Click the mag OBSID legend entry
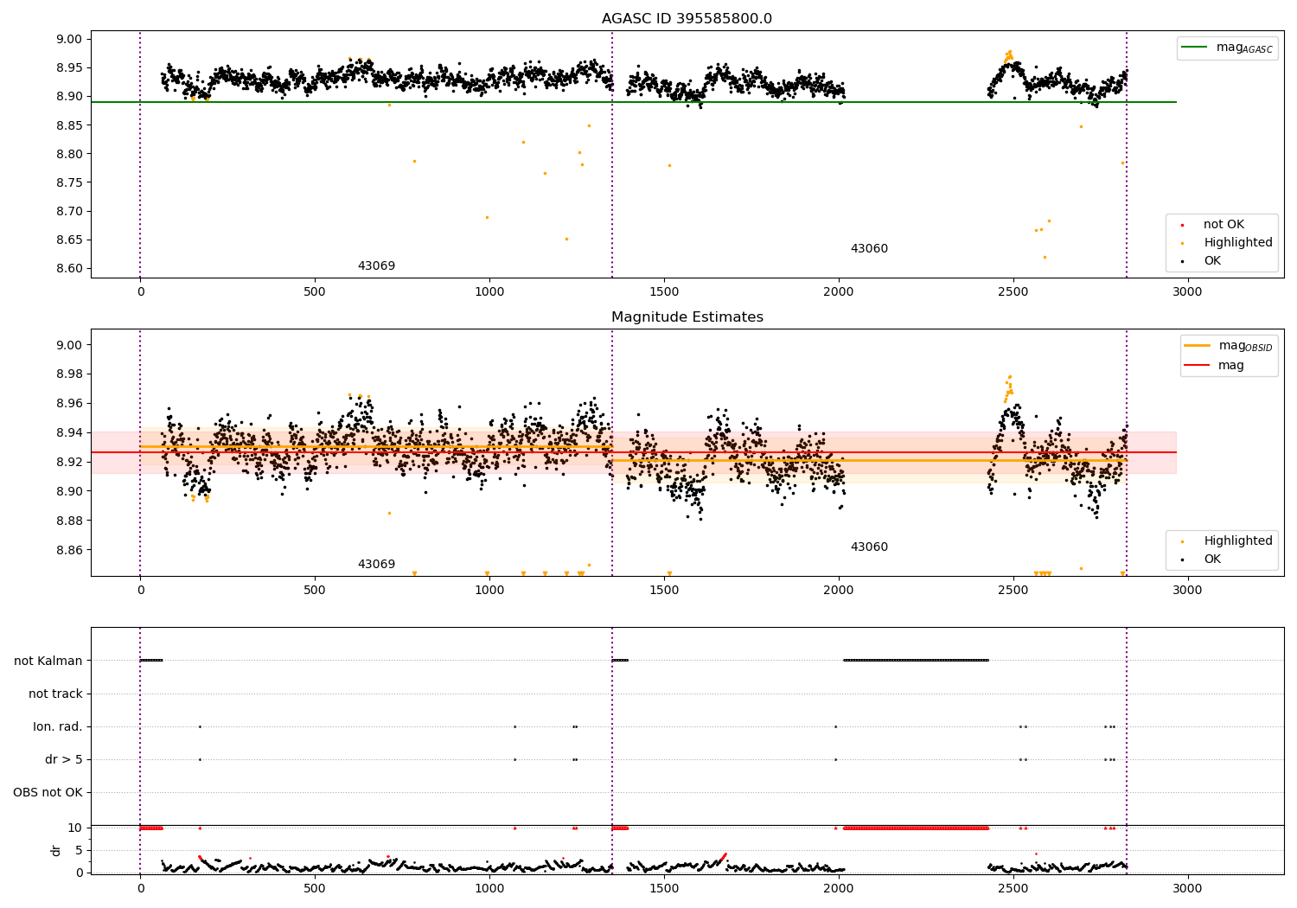Image resolution: width=1297 pixels, height=908 pixels. click(1229, 346)
